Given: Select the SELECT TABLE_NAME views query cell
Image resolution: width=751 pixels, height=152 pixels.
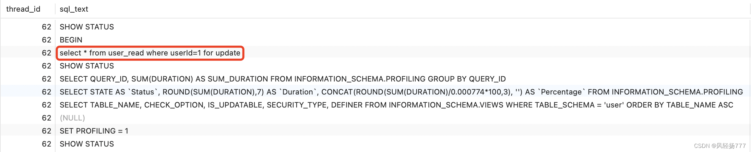Looking at the screenshot, I should point(396,105).
